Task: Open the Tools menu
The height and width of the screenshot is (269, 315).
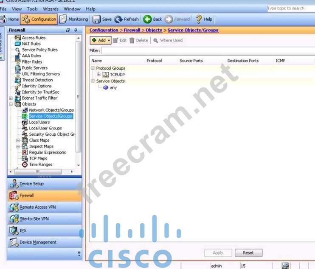Action: tap(32, 9)
